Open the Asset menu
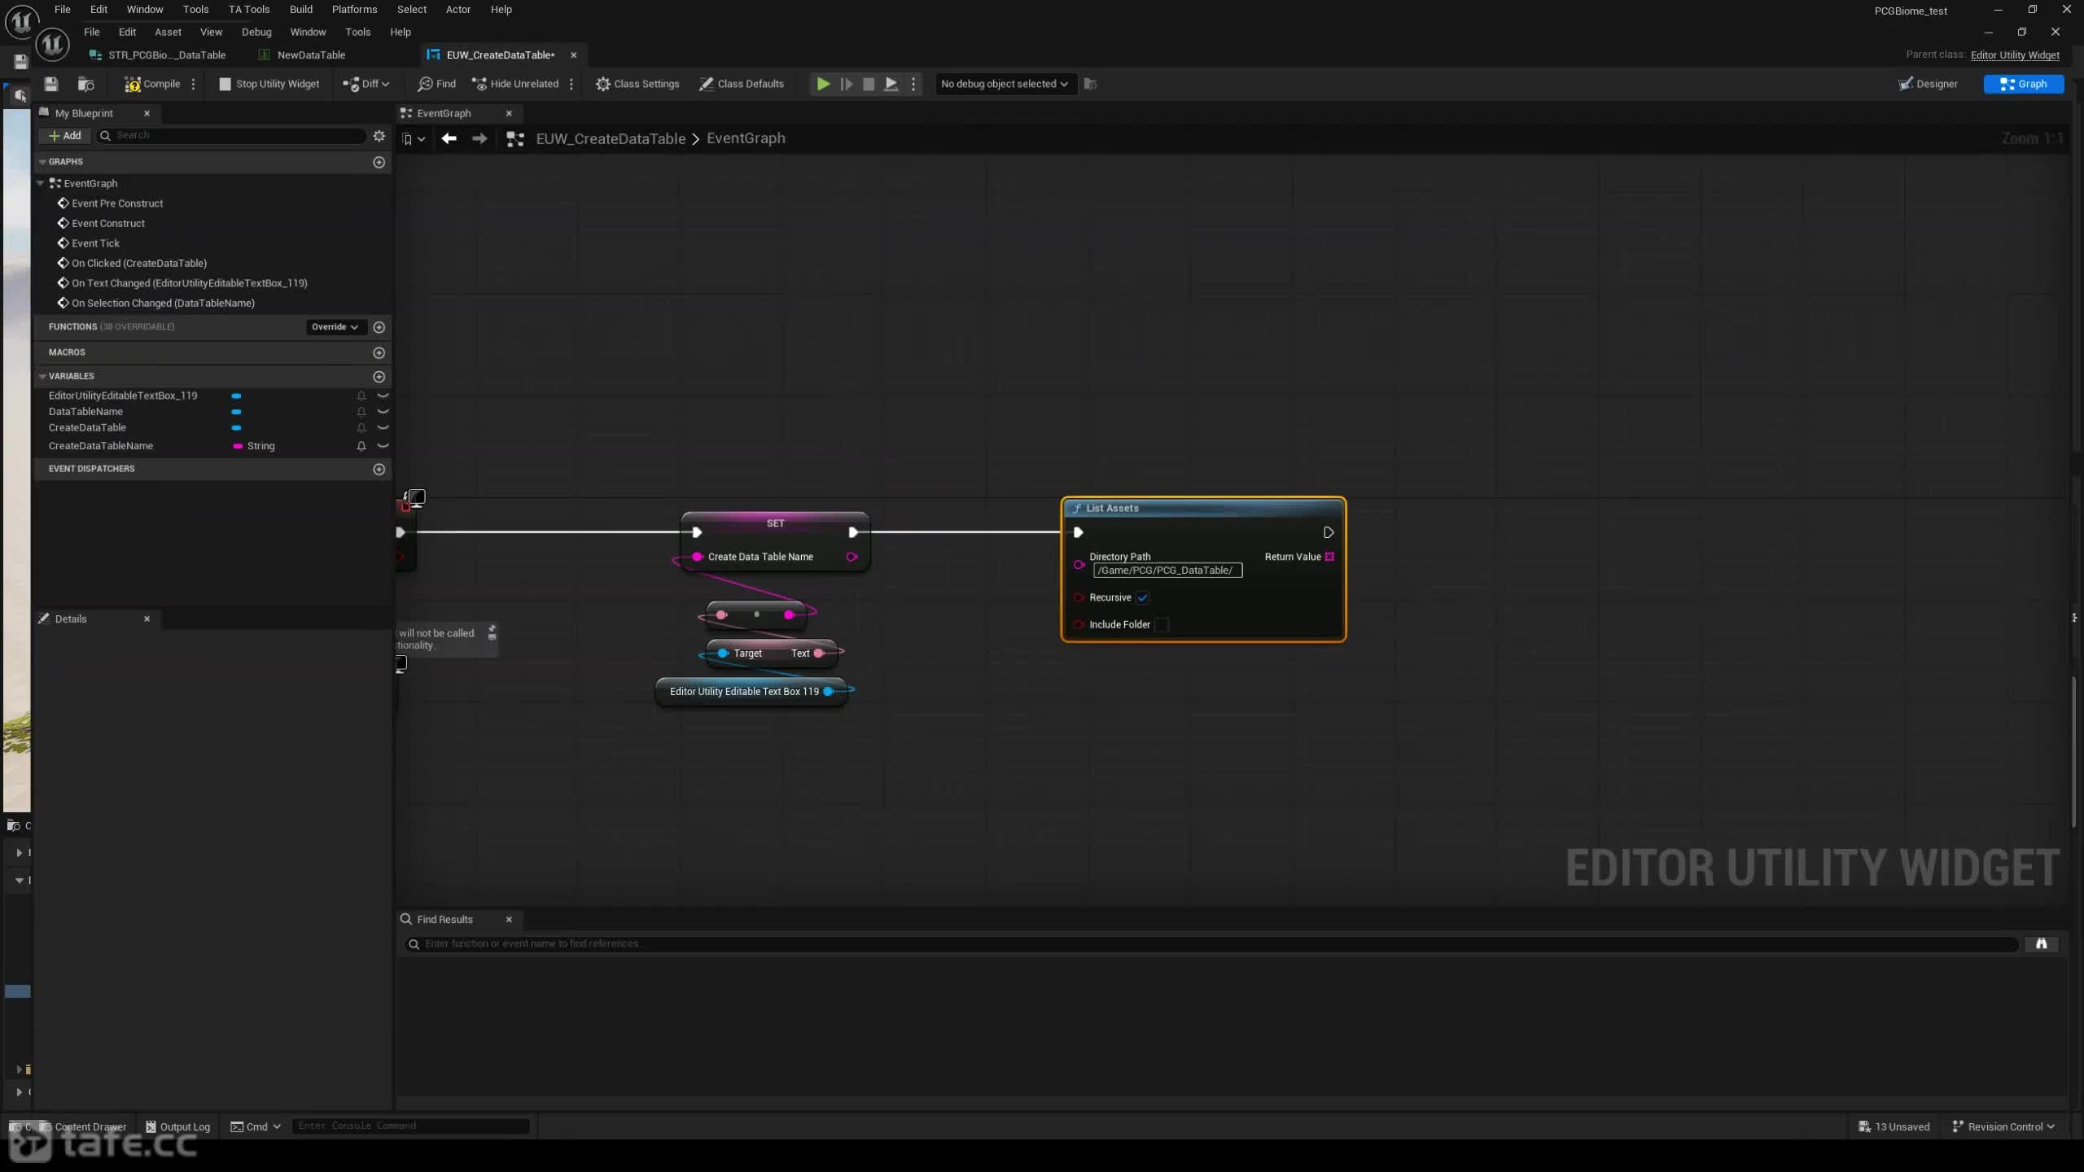This screenshot has height=1172, width=2084. pyautogui.click(x=168, y=32)
